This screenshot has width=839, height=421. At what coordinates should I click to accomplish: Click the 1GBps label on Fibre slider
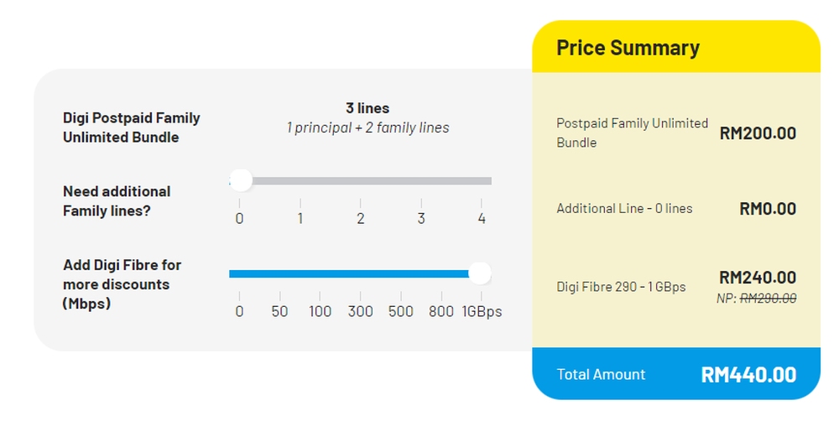482,312
